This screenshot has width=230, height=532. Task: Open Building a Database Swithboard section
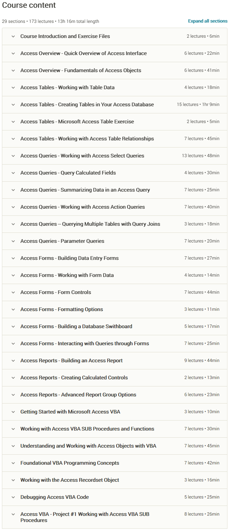click(x=13, y=327)
